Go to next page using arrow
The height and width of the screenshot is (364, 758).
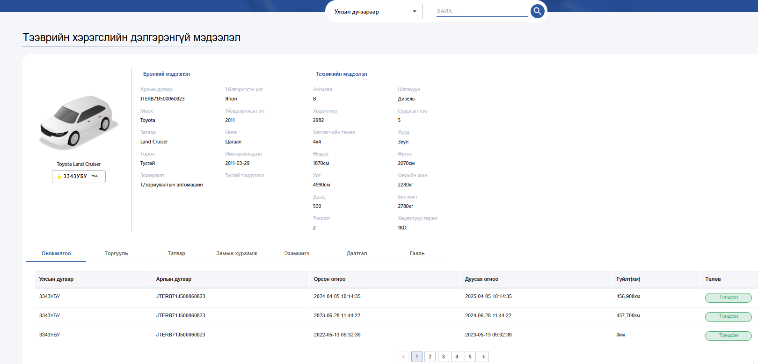pos(483,357)
